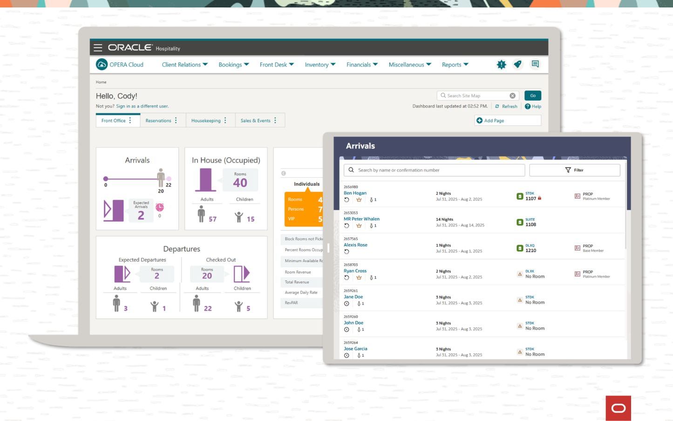Click the Arrivals panel vertical scrollbar
Image resolution: width=673 pixels, height=421 pixels.
coord(626,205)
